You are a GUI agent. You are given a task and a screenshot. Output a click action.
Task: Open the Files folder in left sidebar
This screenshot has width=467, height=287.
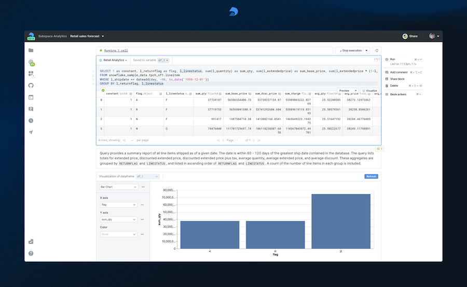[x=31, y=50]
